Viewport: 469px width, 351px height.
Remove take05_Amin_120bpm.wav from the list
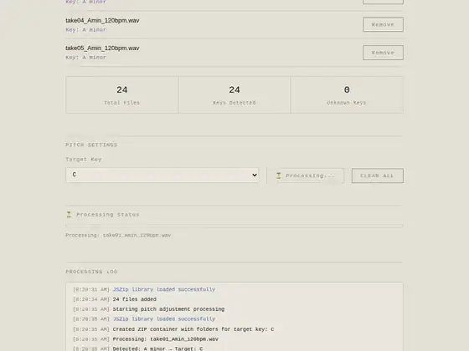click(x=383, y=53)
